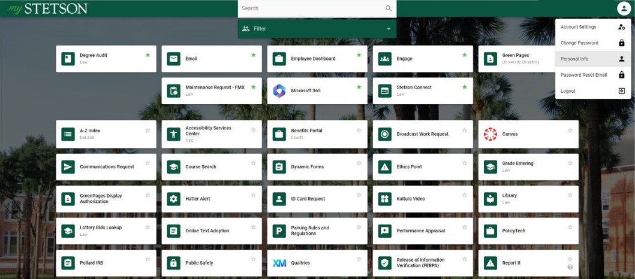Click Broadcast Work Request record icon

pos(385,134)
